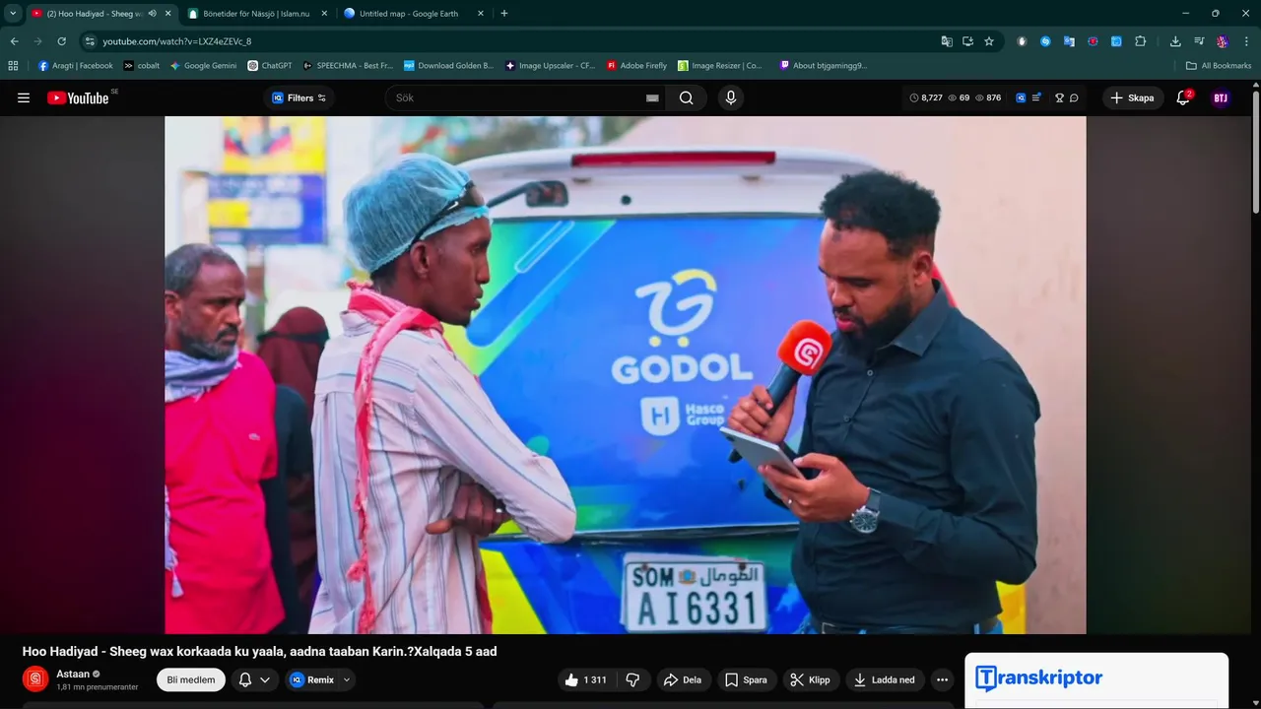
Task: Expand the subscription notification bell dropdown
Action: tap(254, 679)
